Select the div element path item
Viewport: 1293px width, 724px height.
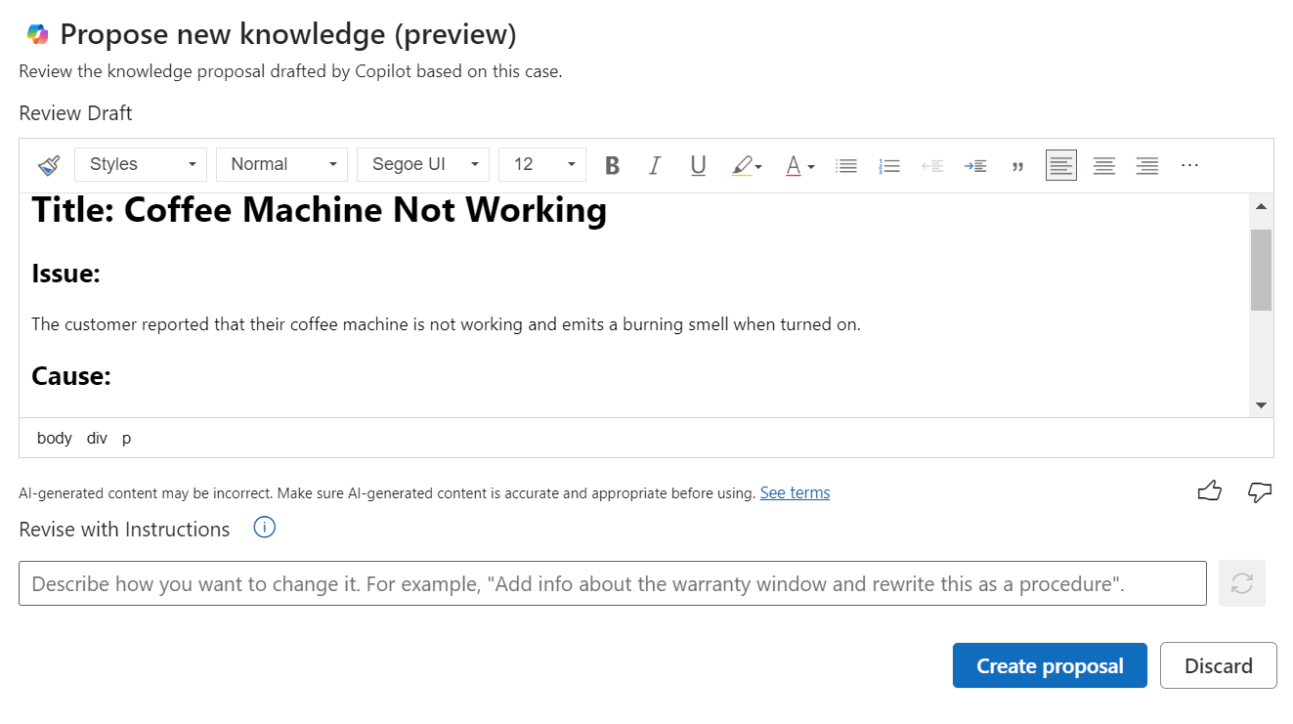97,438
